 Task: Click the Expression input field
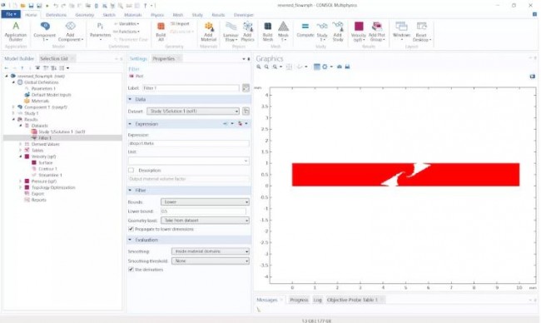(188, 143)
